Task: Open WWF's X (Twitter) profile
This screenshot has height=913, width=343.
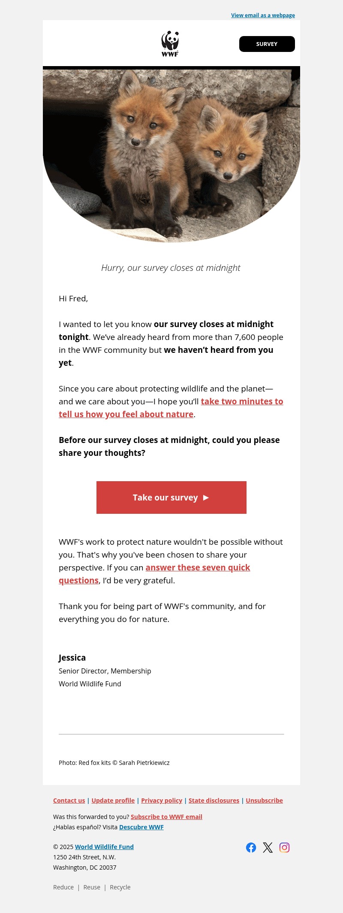Action: [x=268, y=847]
